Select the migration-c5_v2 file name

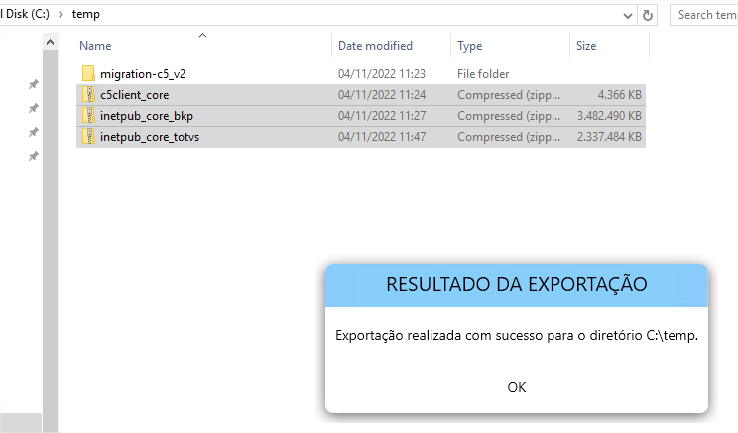point(143,74)
